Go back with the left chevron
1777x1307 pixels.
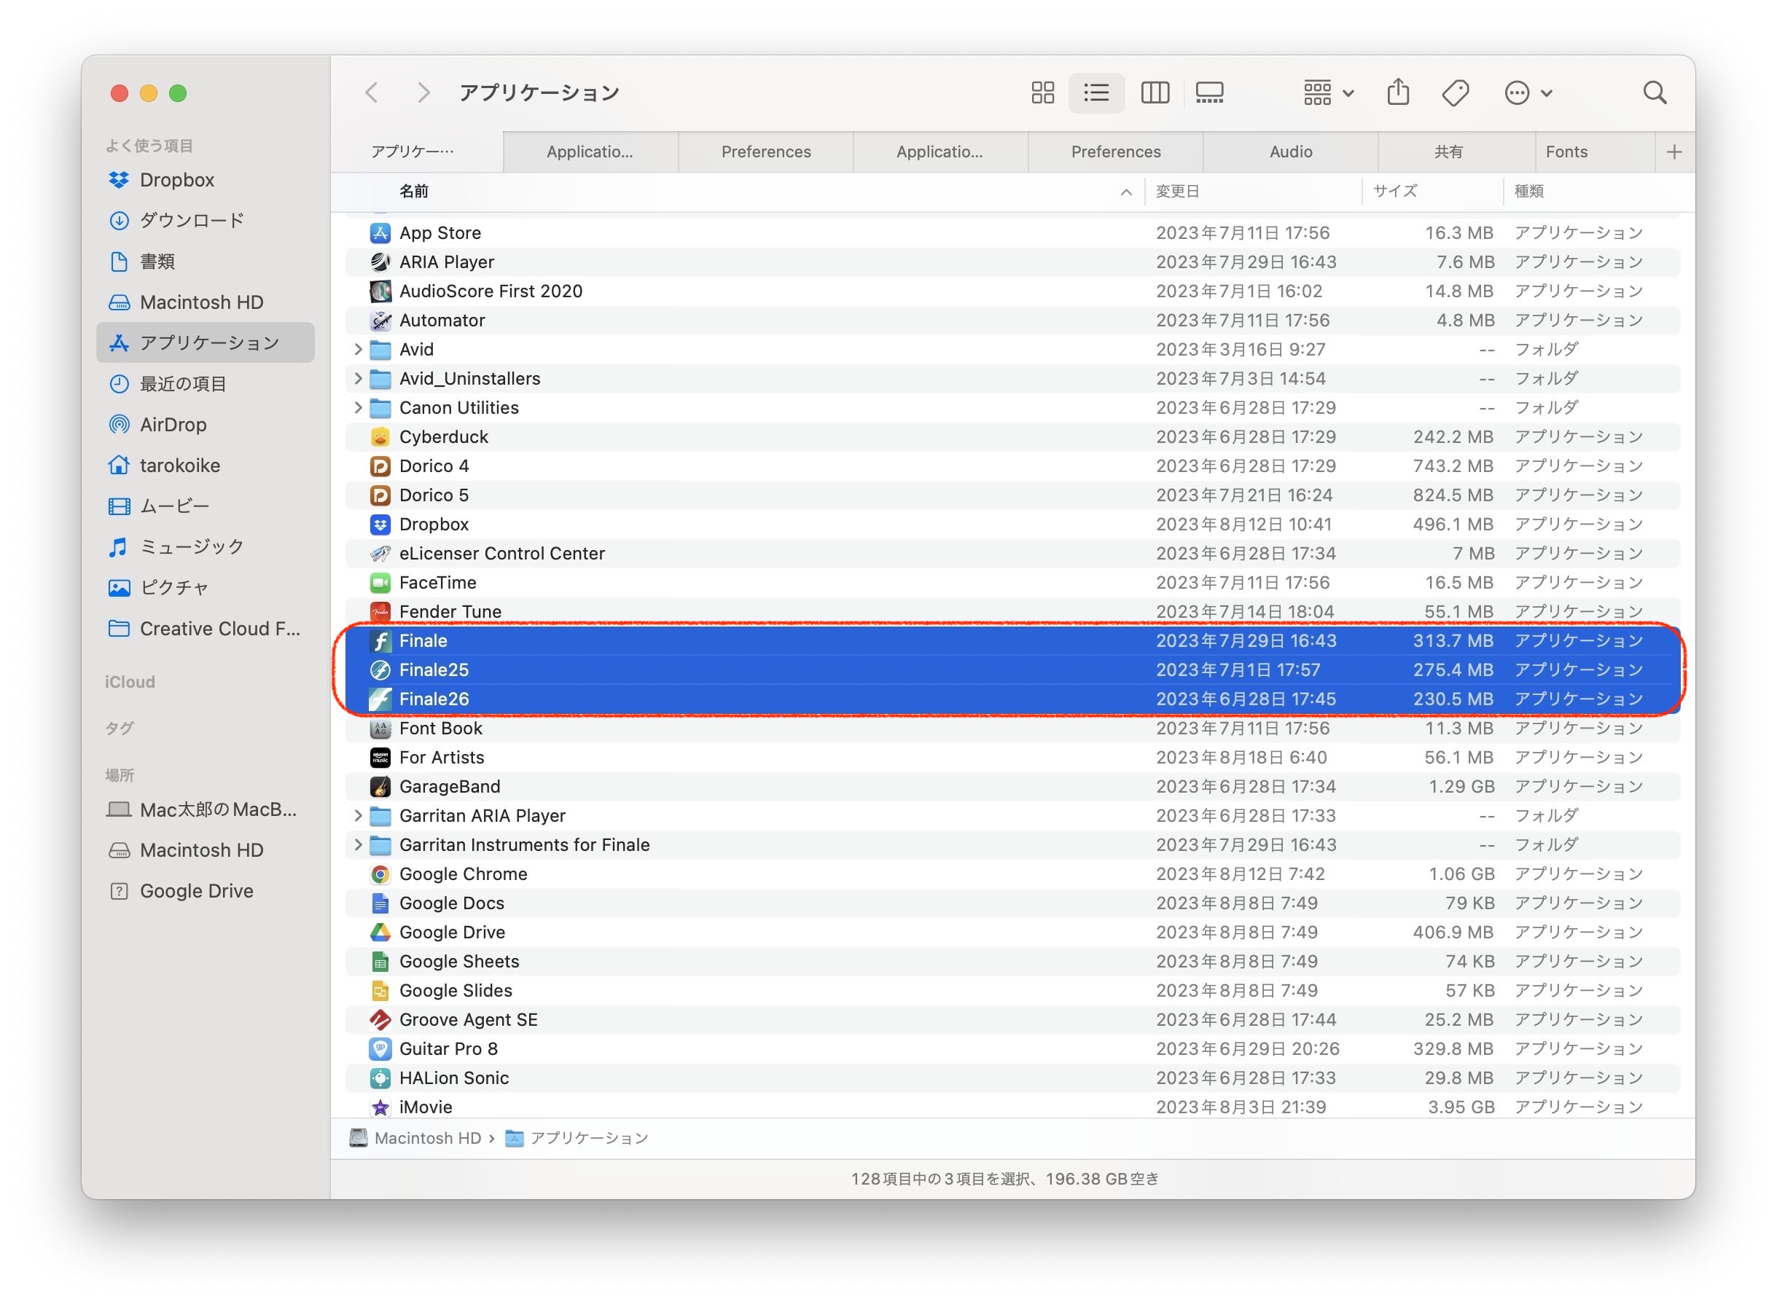(x=371, y=93)
